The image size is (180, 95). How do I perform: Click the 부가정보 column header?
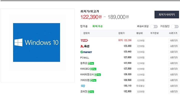tap(154, 33)
